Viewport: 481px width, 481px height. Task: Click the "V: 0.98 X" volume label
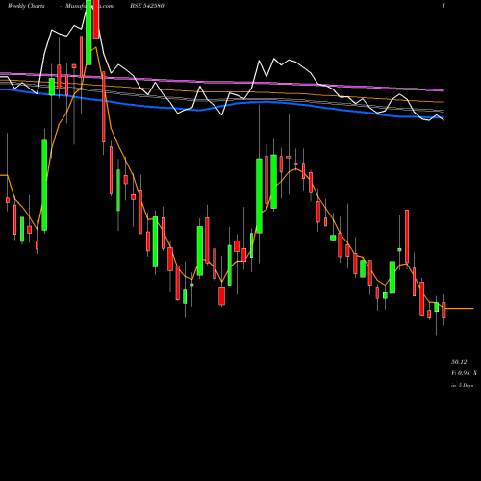click(464, 373)
